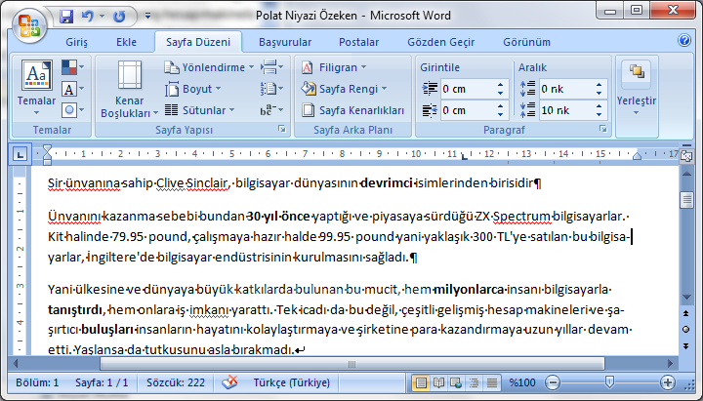Go to previous page browse arrow
The height and width of the screenshot is (401, 703).
click(x=686, y=313)
